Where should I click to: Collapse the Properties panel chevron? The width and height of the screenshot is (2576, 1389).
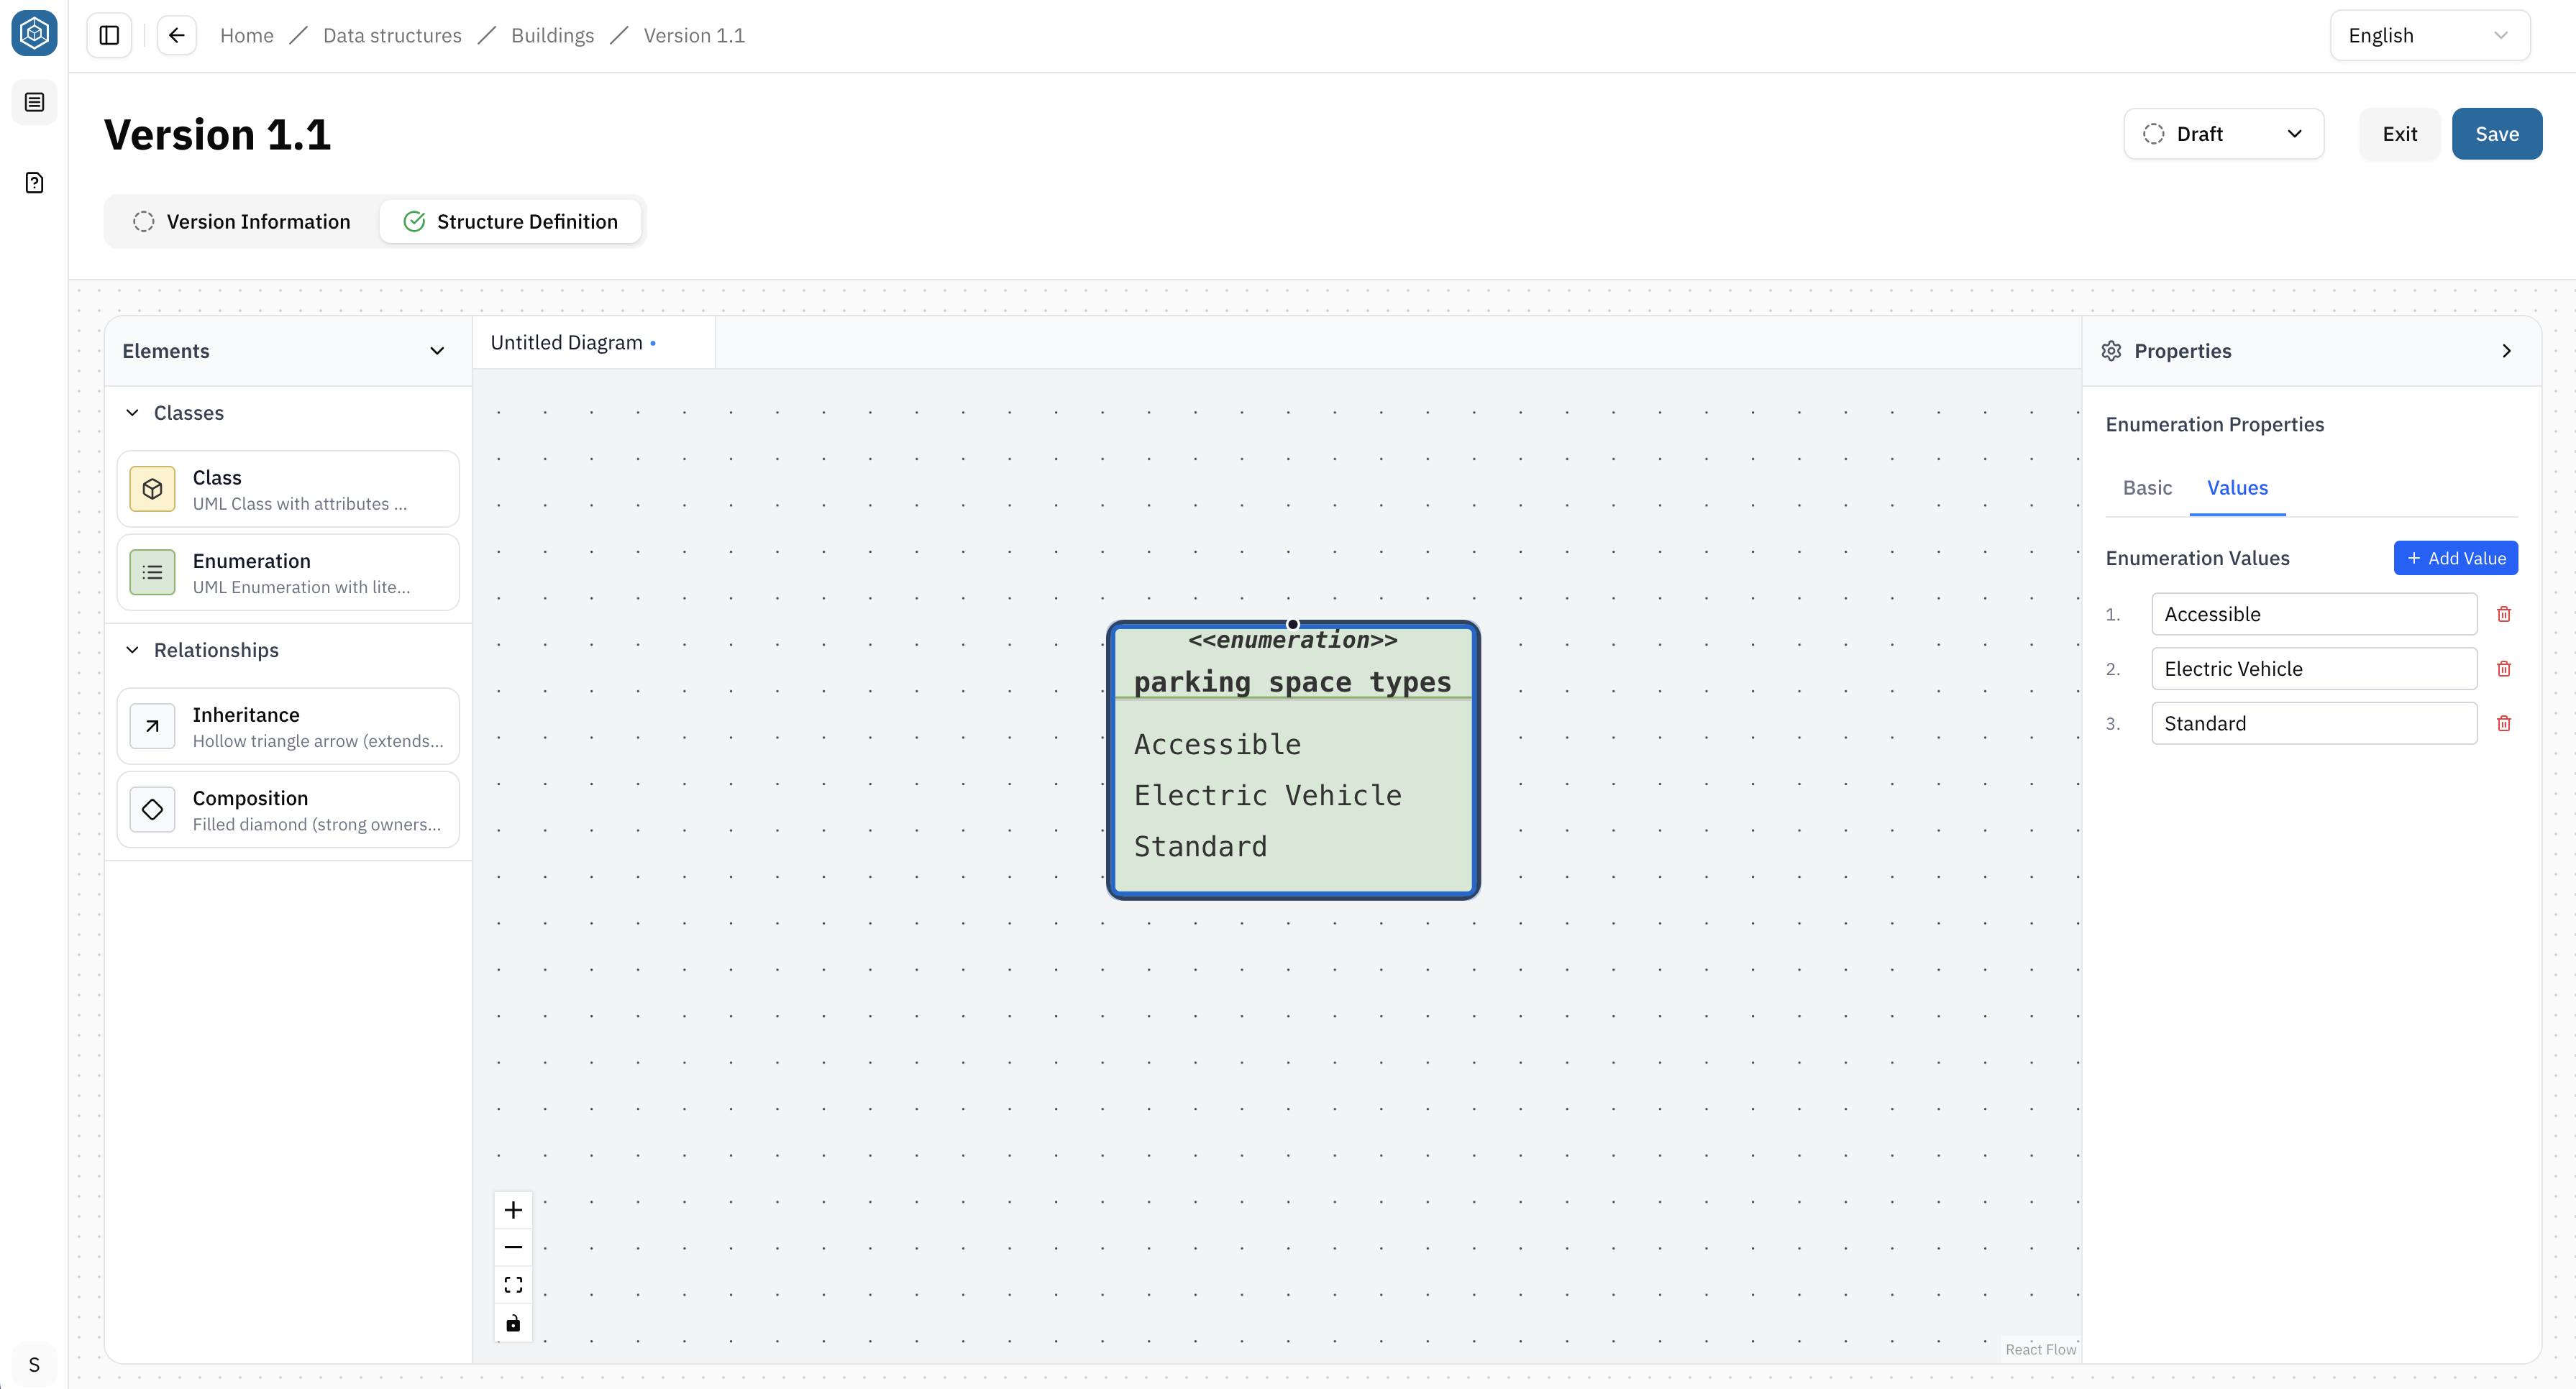pos(2506,351)
